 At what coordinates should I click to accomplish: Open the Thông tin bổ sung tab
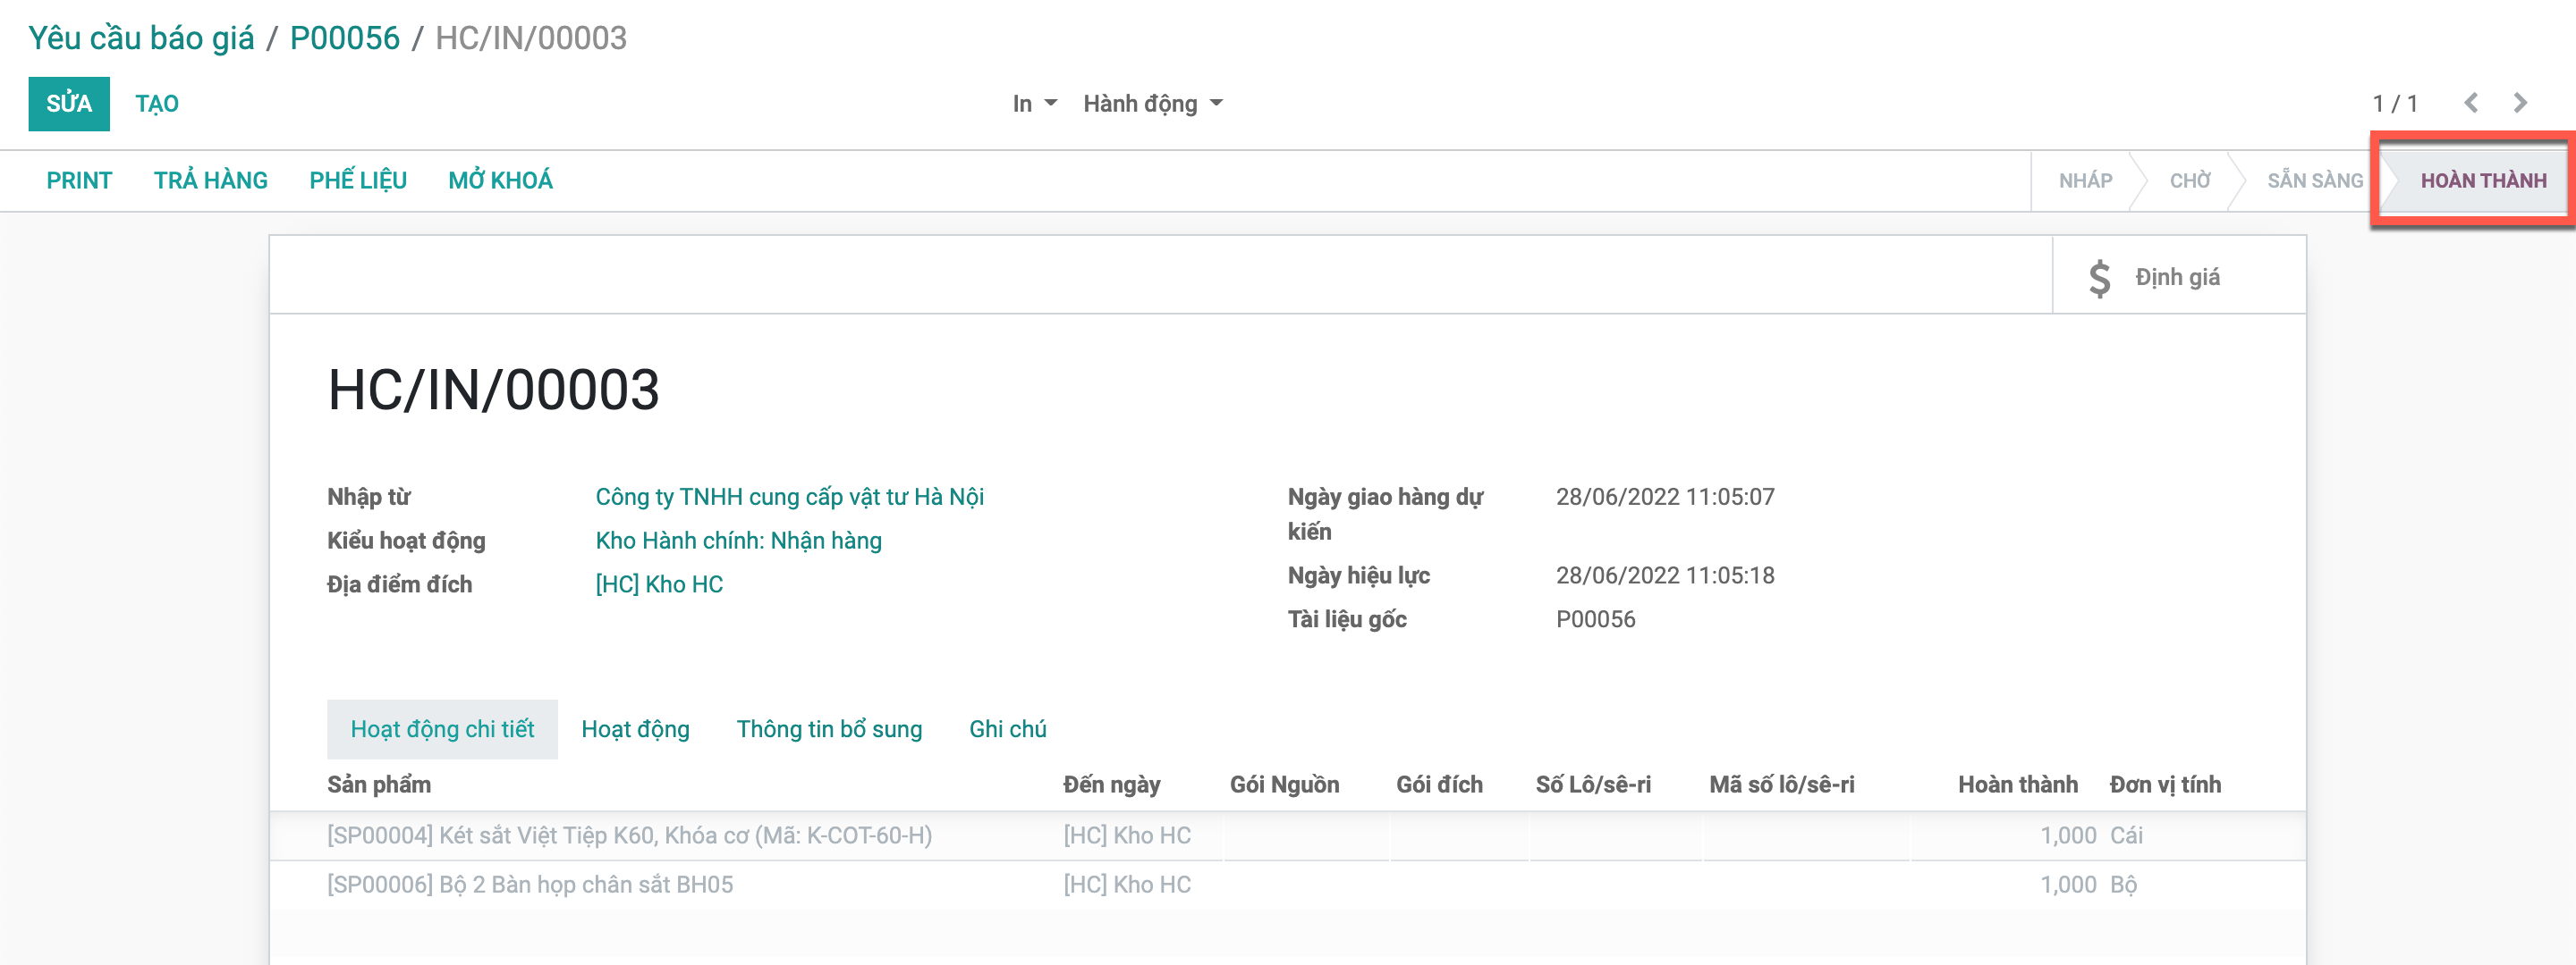point(829,728)
